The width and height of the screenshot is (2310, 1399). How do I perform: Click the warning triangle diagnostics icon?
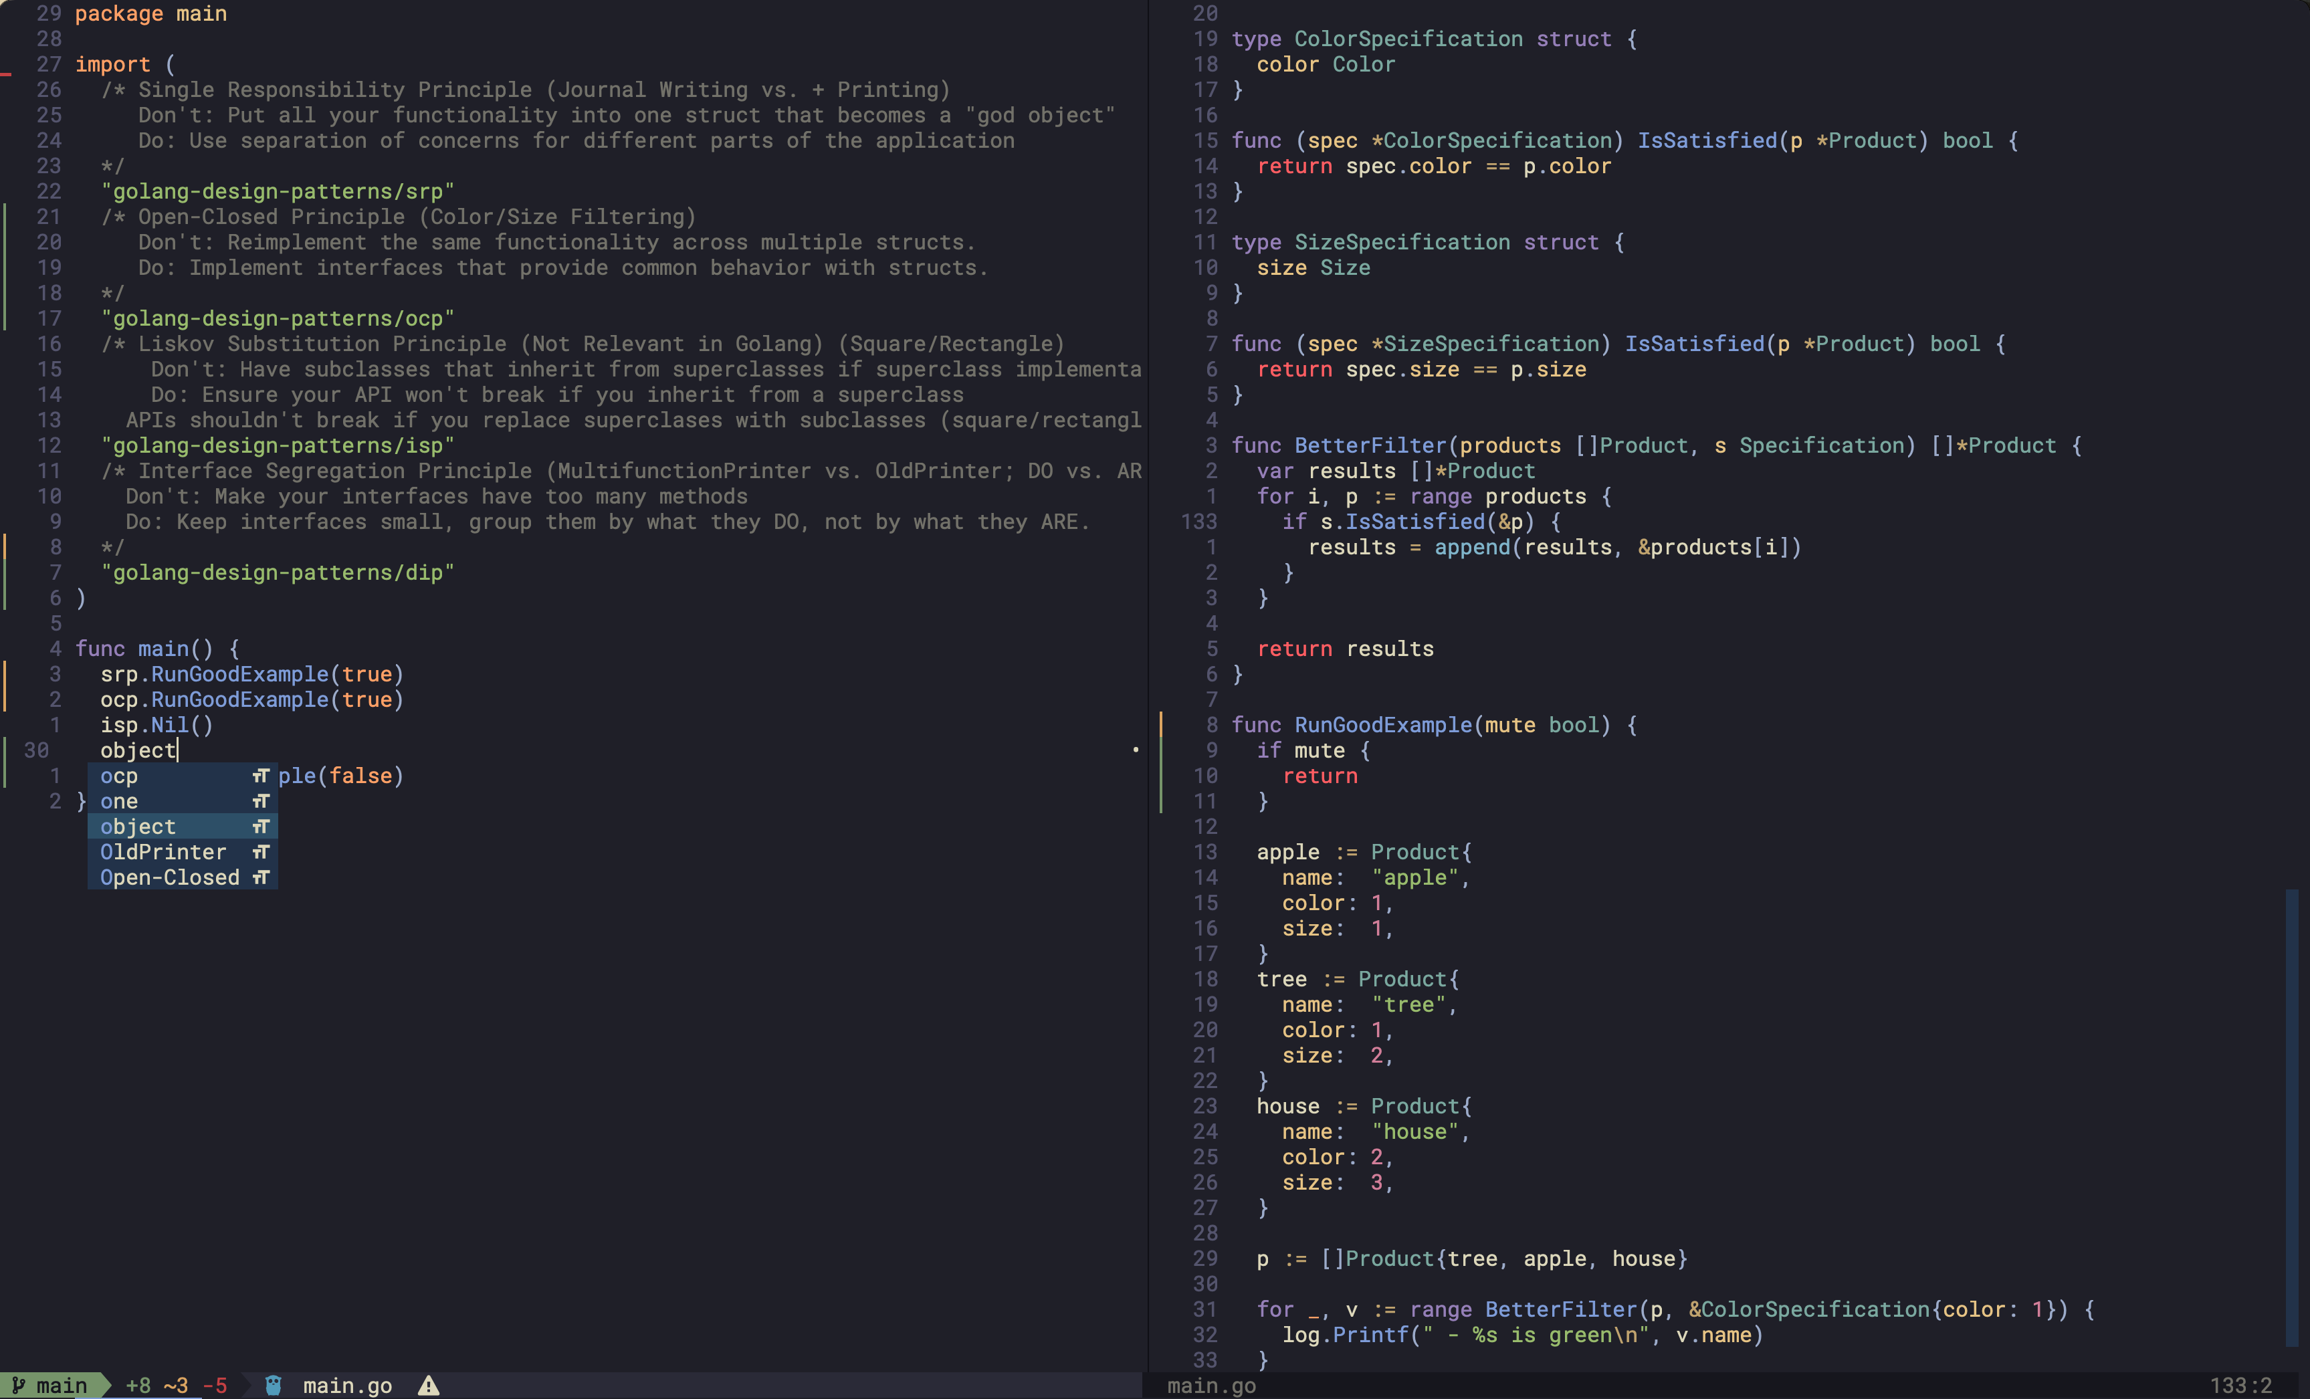point(429,1385)
